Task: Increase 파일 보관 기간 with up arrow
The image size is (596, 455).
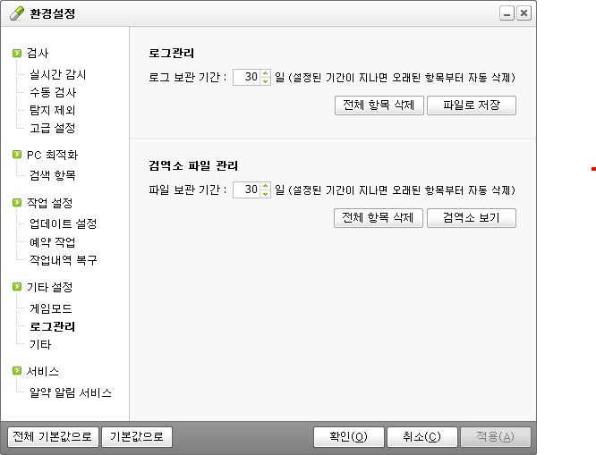Action: pos(265,186)
